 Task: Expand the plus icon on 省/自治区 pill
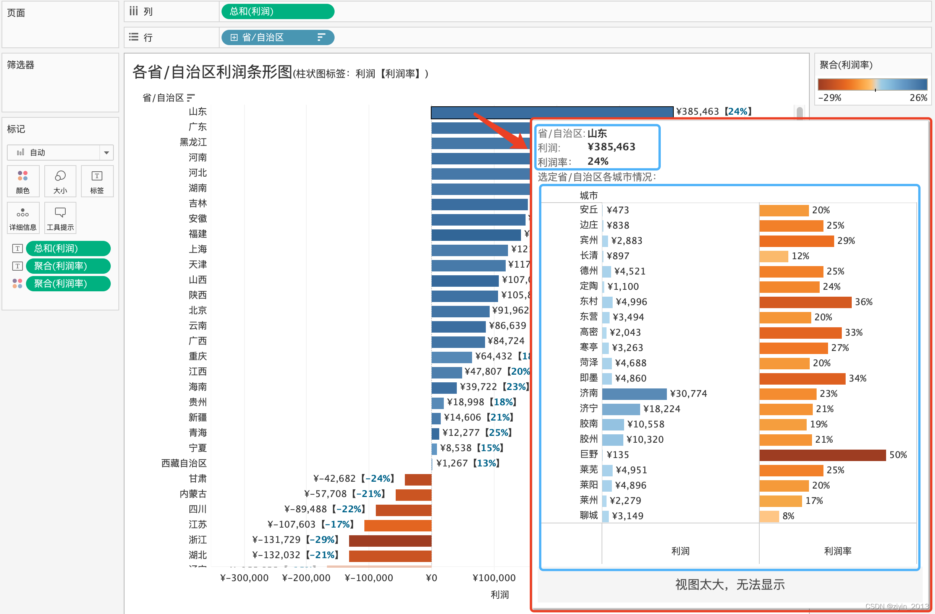click(x=234, y=37)
